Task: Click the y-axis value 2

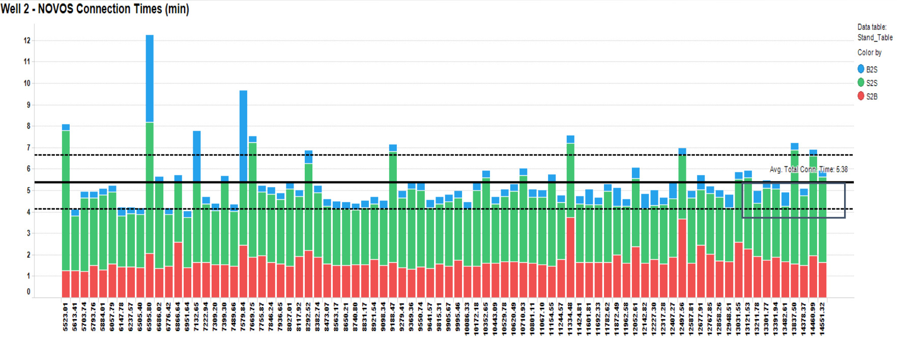Action: [x=28, y=255]
